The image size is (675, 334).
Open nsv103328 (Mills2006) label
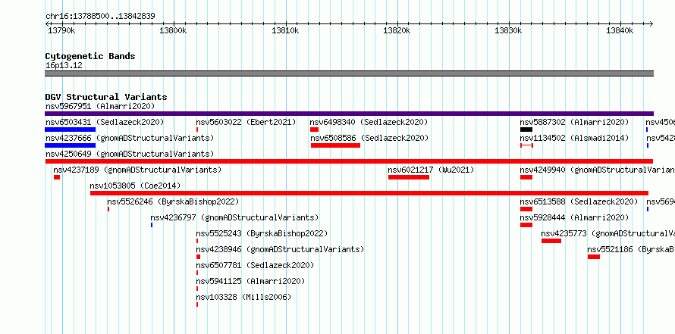click(x=243, y=297)
